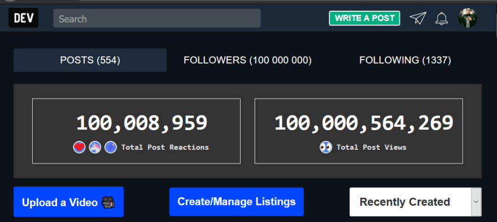Click the 100,000,564,269 views count
Viewport: 497px width, 222px height.
pyautogui.click(x=364, y=123)
